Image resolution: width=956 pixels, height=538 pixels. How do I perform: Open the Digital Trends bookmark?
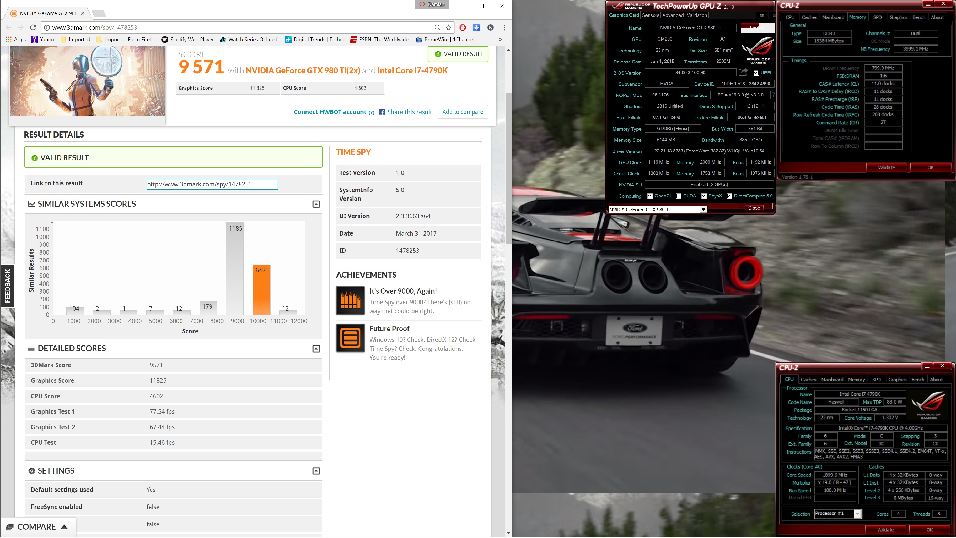point(315,39)
